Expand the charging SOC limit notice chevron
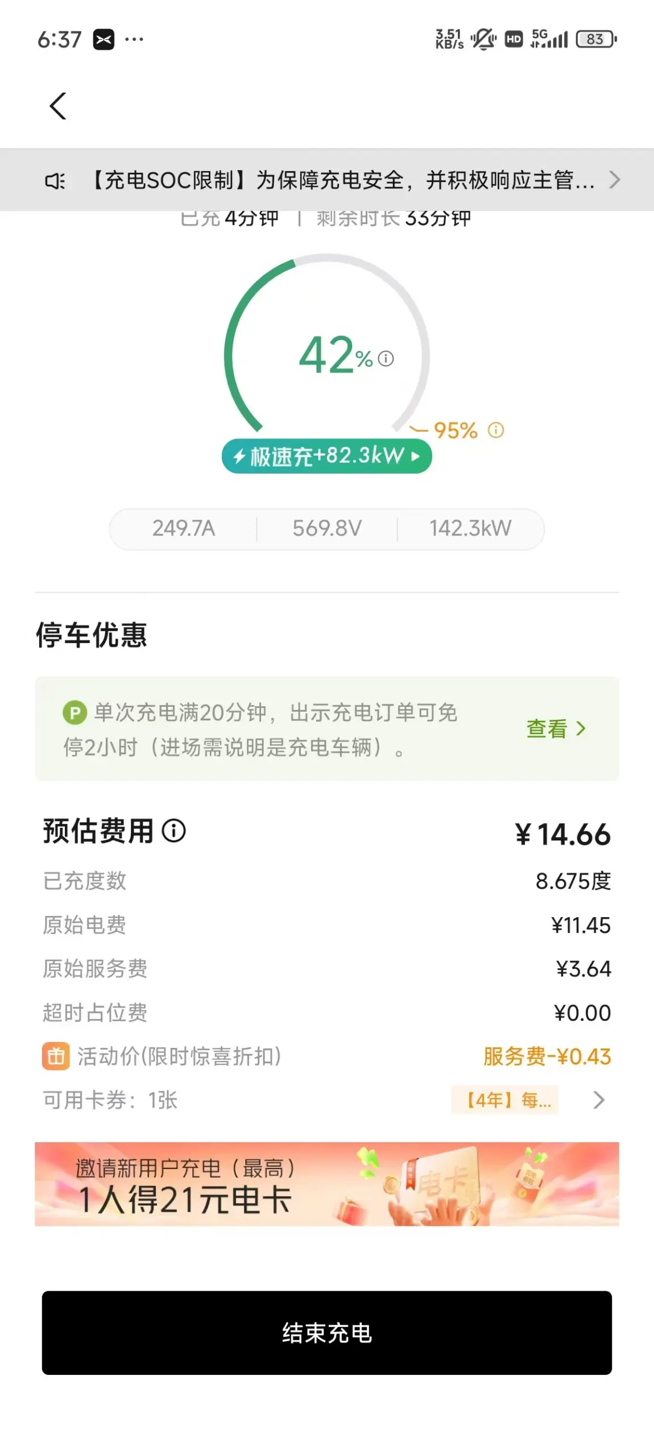 [614, 180]
